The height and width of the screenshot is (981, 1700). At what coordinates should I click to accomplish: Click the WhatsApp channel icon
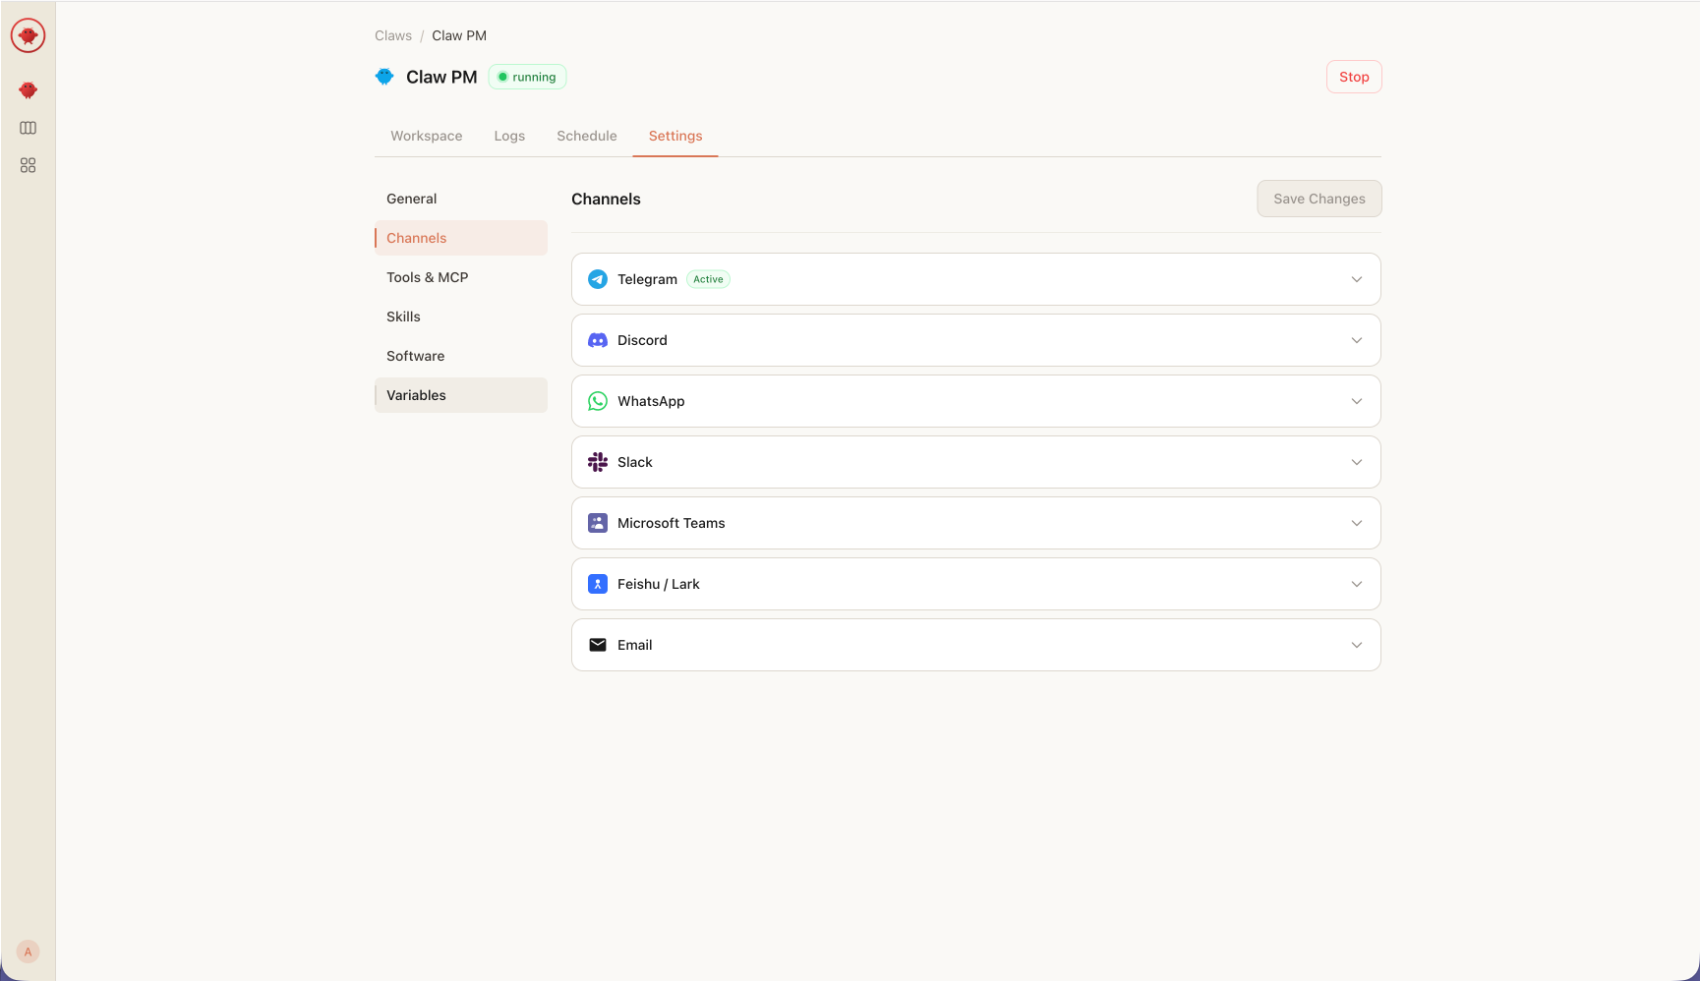coord(598,401)
